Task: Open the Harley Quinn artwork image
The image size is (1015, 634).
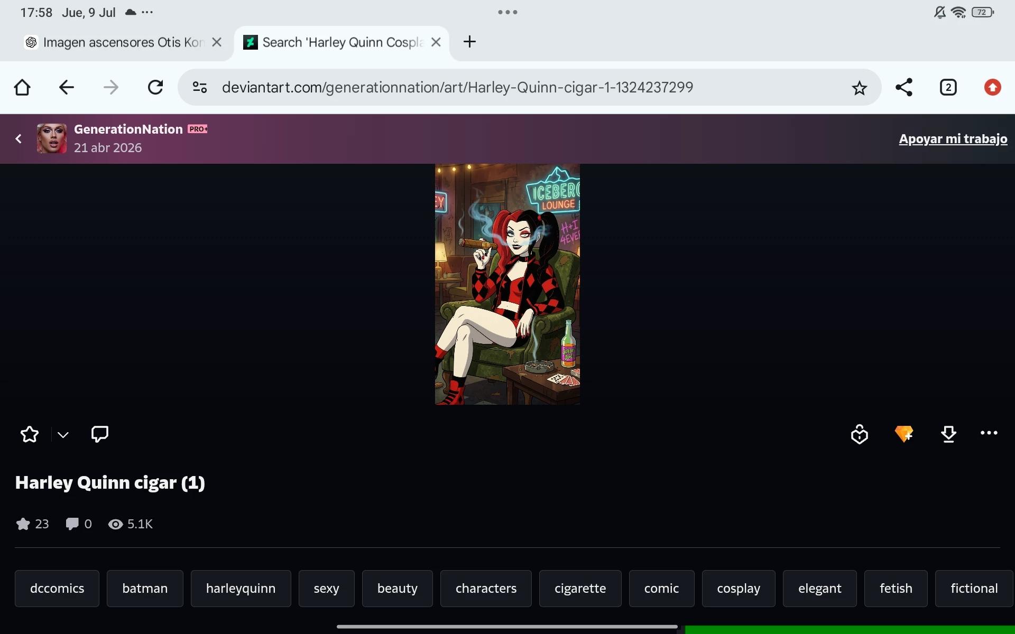Action: [508, 284]
